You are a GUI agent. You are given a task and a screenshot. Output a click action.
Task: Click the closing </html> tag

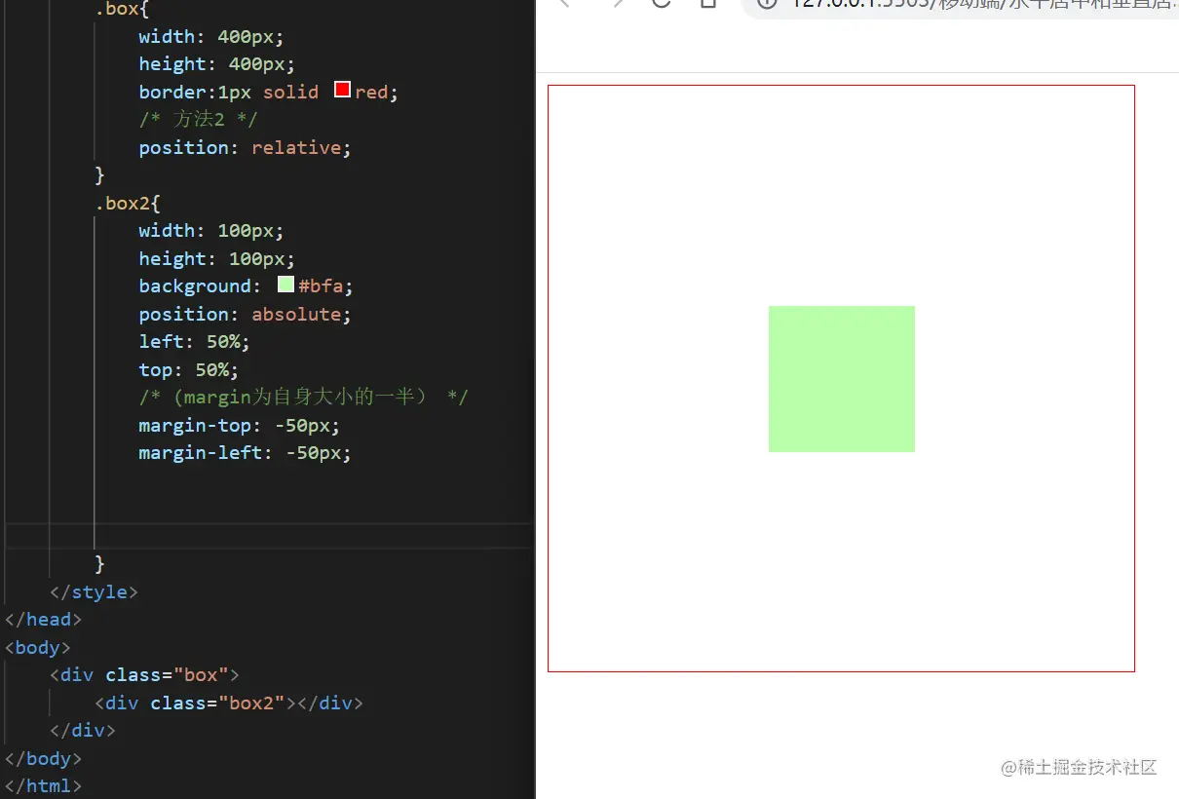tap(44, 785)
